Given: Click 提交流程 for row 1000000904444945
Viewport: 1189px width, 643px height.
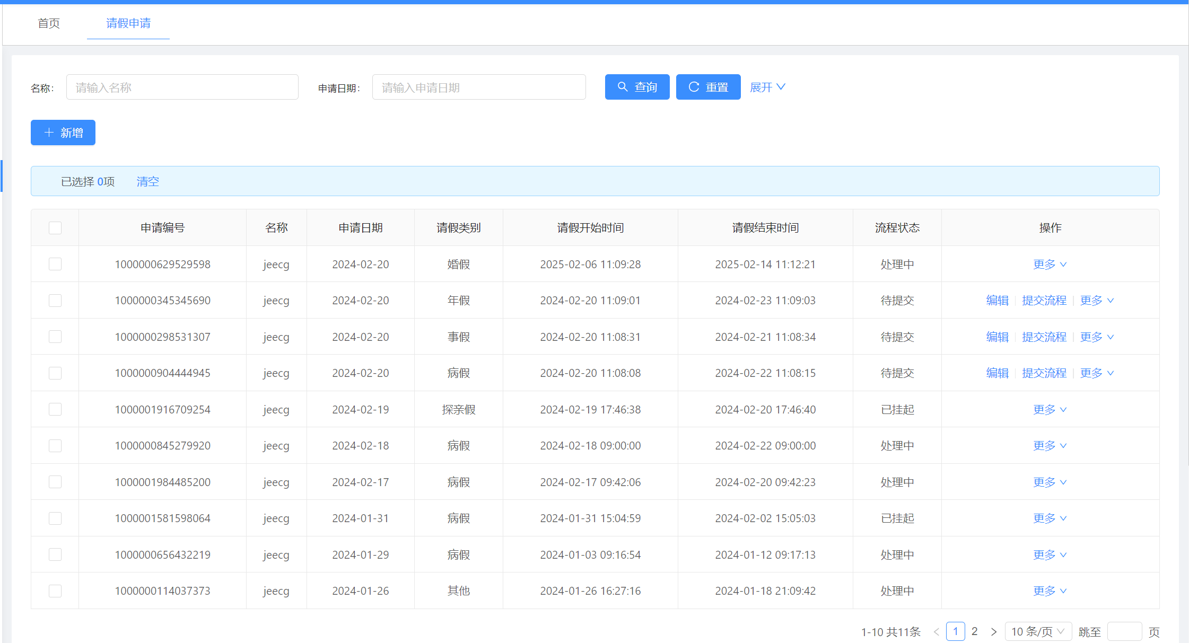Looking at the screenshot, I should [1044, 373].
